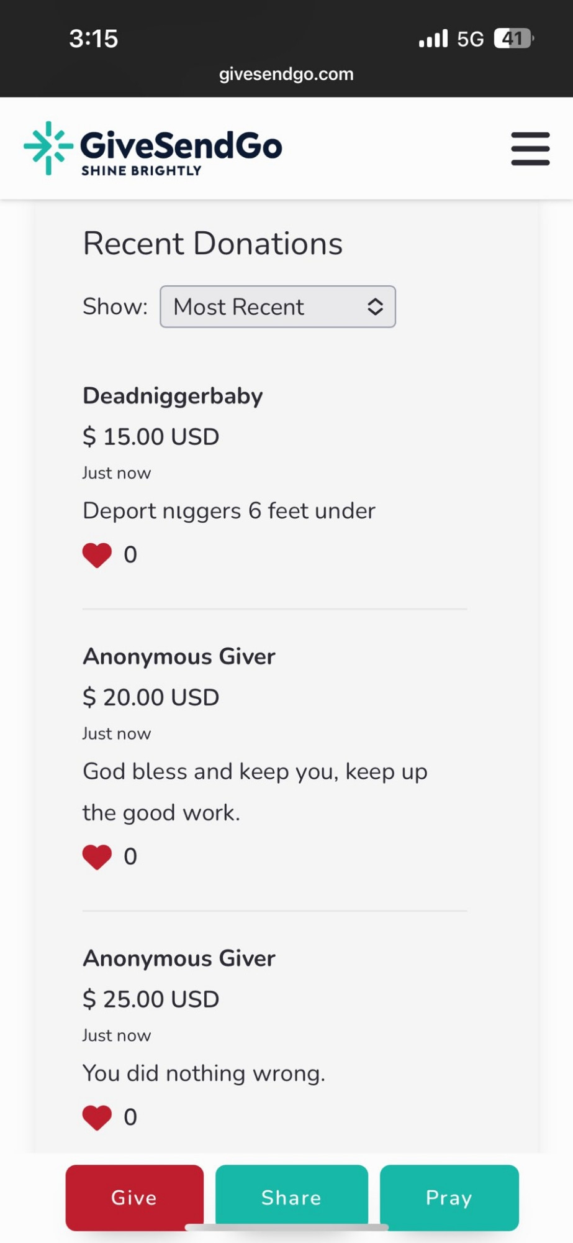Click the Pray button

[449, 1197]
